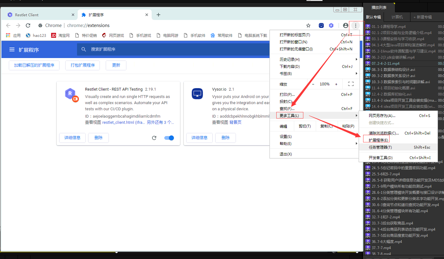This screenshot has width=444, height=259.
Task: Open the Vysor 背景页 link
Action: [235, 122]
